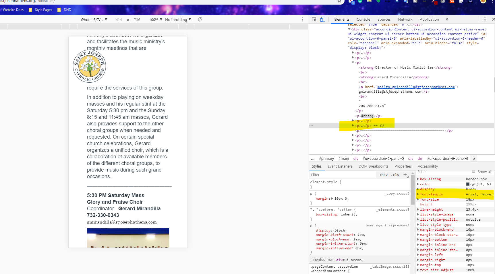Add a new style rule with plus
This screenshot has width=495, height=274.
(x=405, y=174)
